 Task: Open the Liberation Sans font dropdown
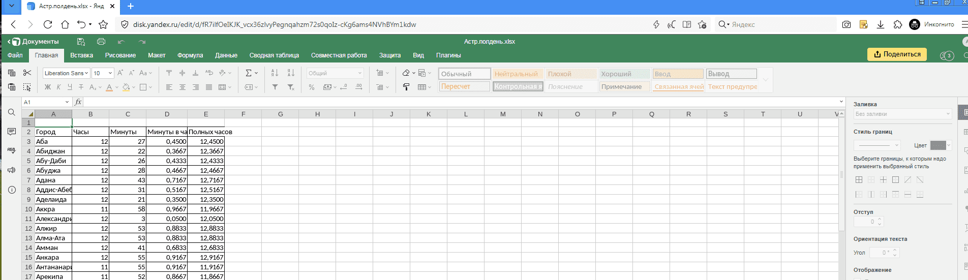[x=66, y=73]
